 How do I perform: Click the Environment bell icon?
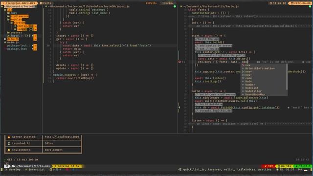tap(9, 150)
